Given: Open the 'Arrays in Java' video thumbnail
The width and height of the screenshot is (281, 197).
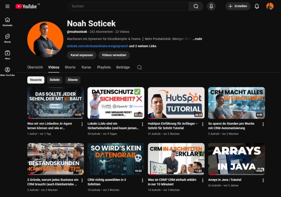Looking at the screenshot, I should click(237, 159).
